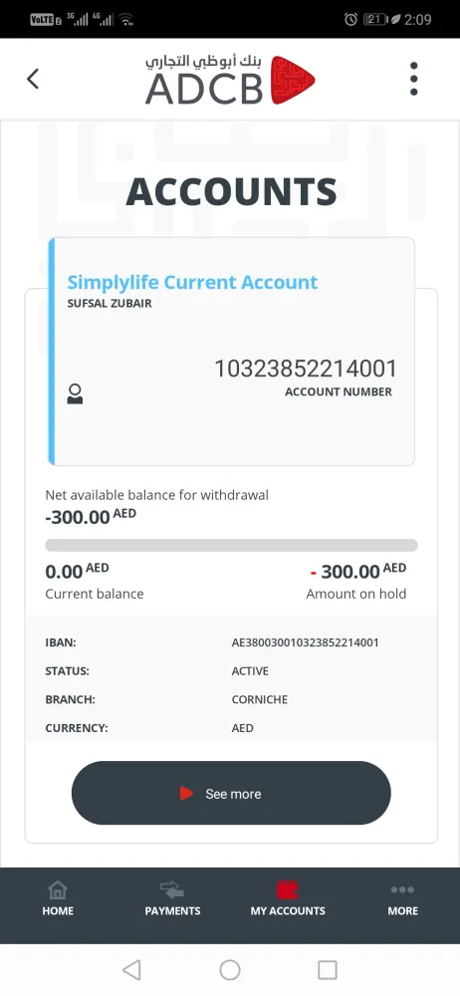
Task: Select the account number 10323852214001
Action: click(306, 369)
